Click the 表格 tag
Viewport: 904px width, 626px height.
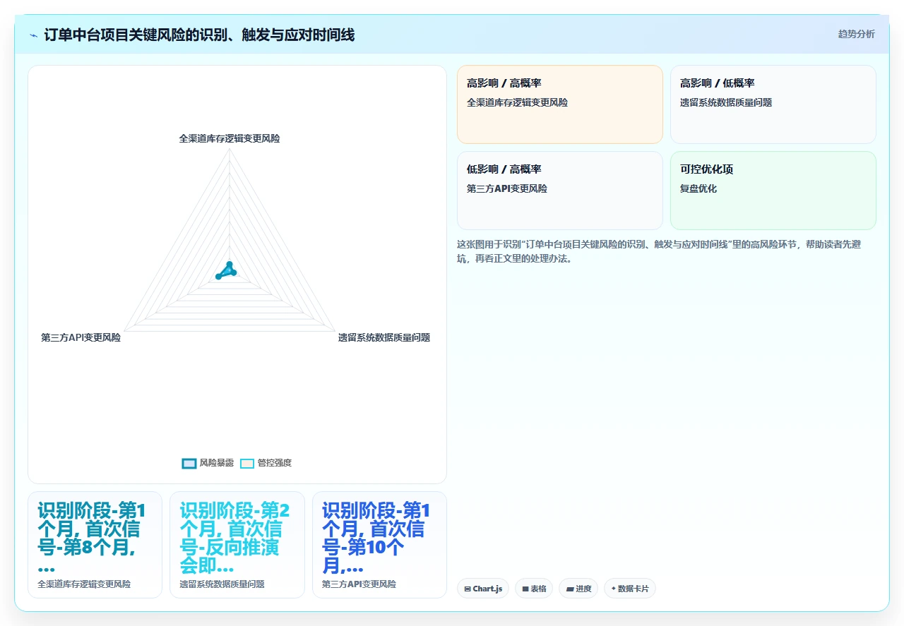[533, 588]
